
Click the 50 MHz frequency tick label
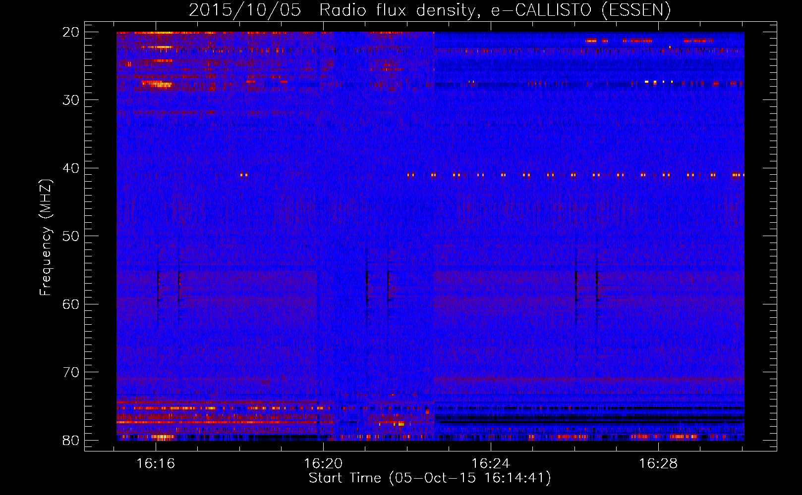coord(71,236)
